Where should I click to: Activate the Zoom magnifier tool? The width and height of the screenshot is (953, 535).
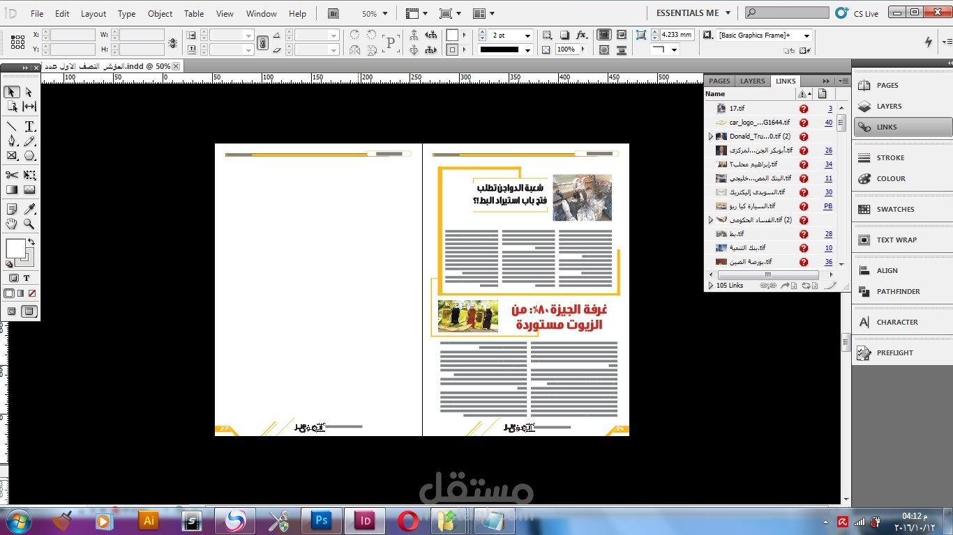29,224
